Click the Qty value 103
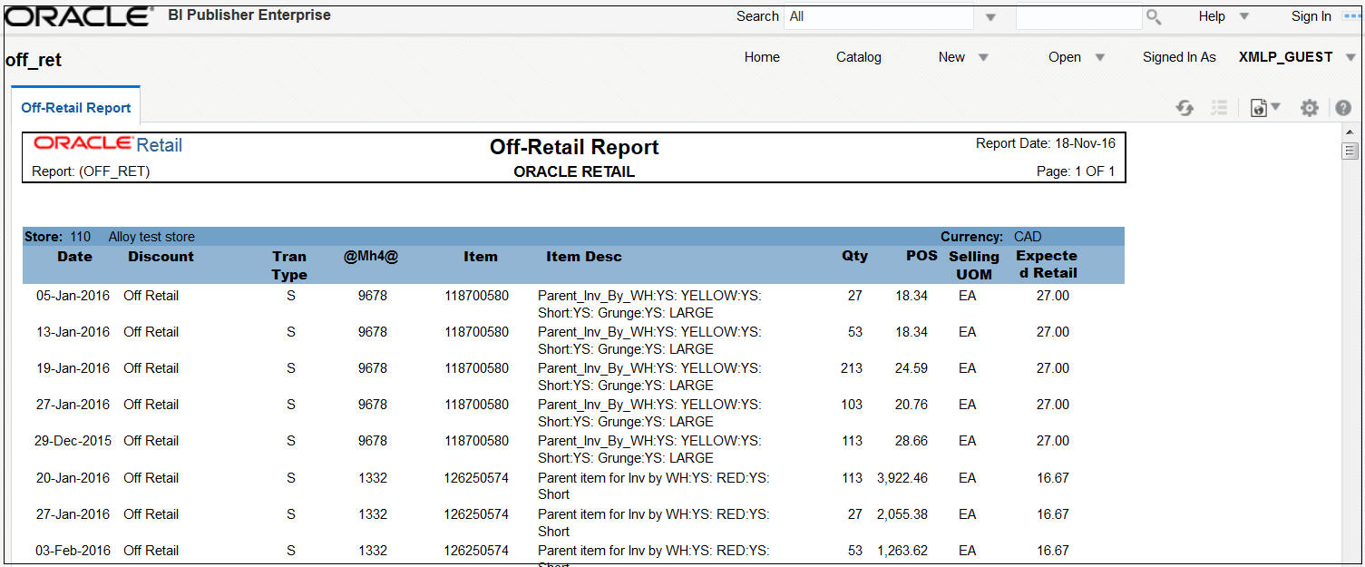Viewport: 1365px width, 567px height. point(852,405)
